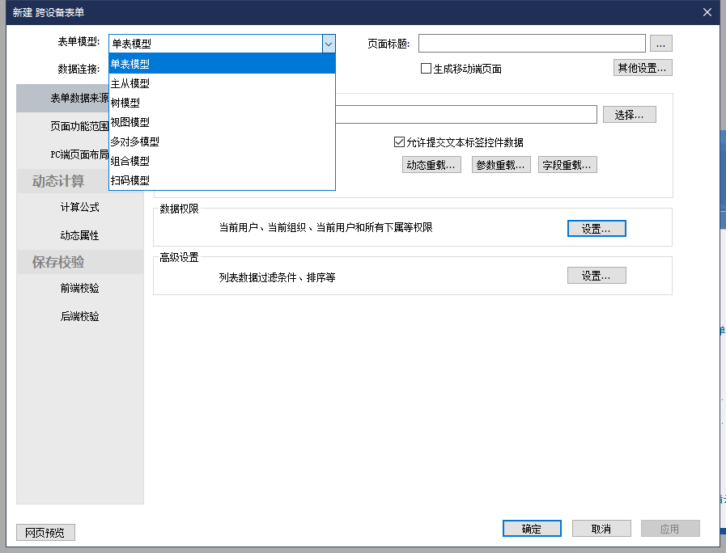Viewport: 726px width, 553px height.
Task: Close the 新建 跨设备表单 dialog
Action: 707,12
